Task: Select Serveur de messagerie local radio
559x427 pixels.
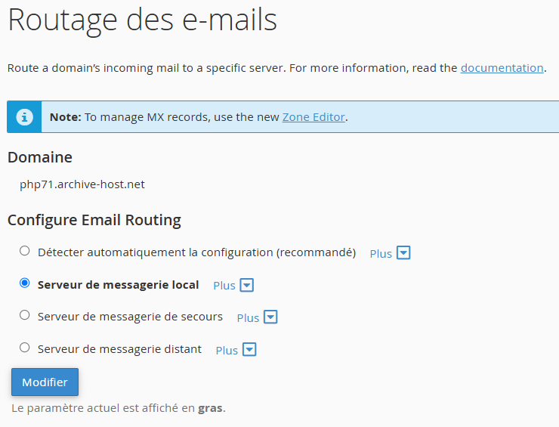Action: (25, 283)
